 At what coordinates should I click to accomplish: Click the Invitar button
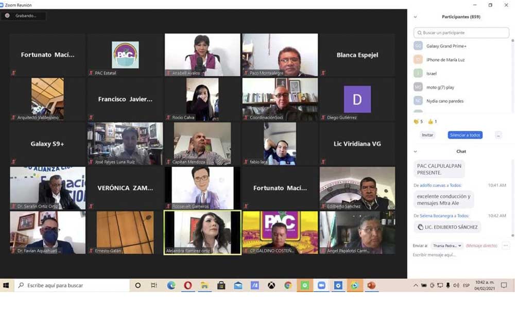coord(427,135)
